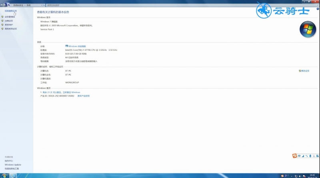
Task: Toggle moon half/full-width on IME bar
Action: (x=303, y=156)
